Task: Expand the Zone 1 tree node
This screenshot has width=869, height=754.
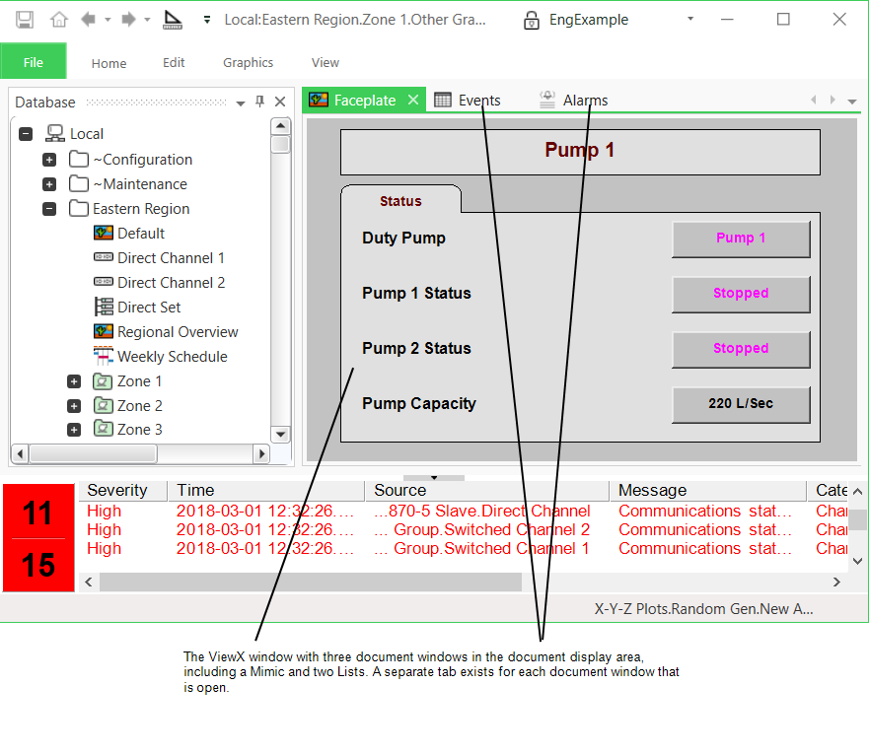Action: [74, 381]
